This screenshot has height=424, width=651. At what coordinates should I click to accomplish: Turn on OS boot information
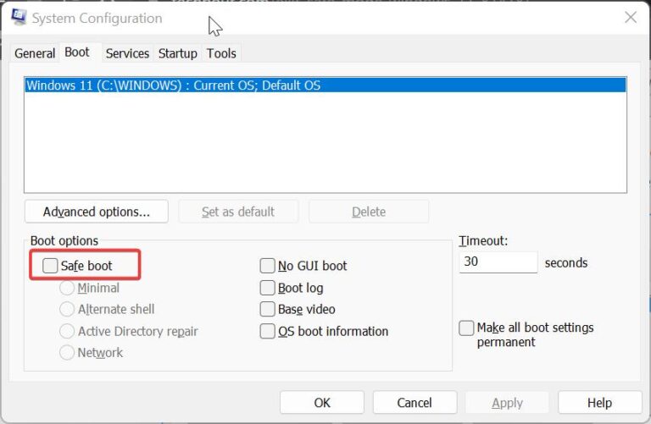tap(267, 331)
